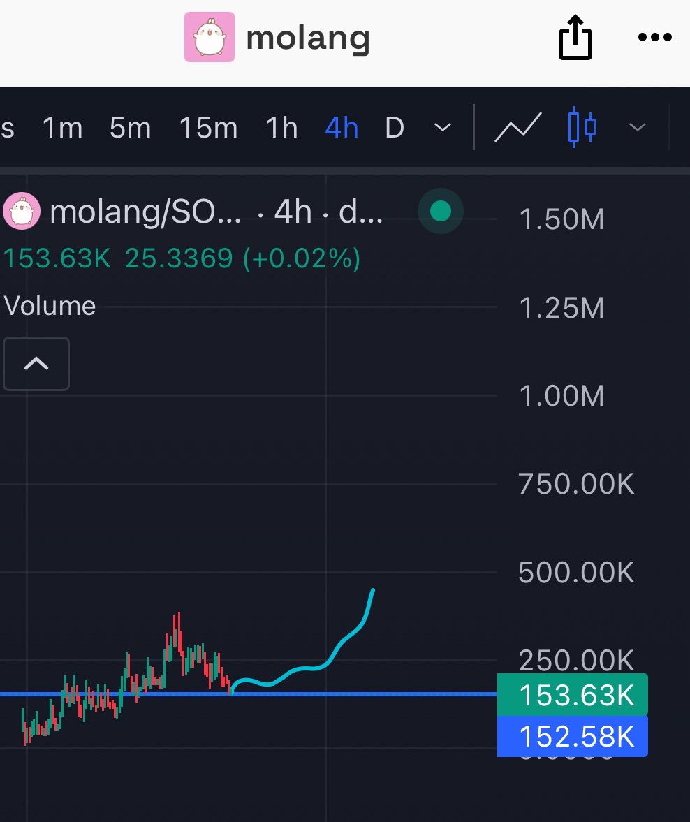The height and width of the screenshot is (822, 690).
Task: Click the blue 152.58K price line label
Action: (573, 737)
